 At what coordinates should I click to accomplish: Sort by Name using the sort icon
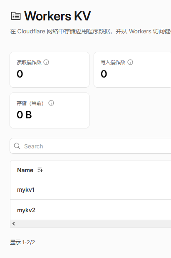[x=40, y=170]
